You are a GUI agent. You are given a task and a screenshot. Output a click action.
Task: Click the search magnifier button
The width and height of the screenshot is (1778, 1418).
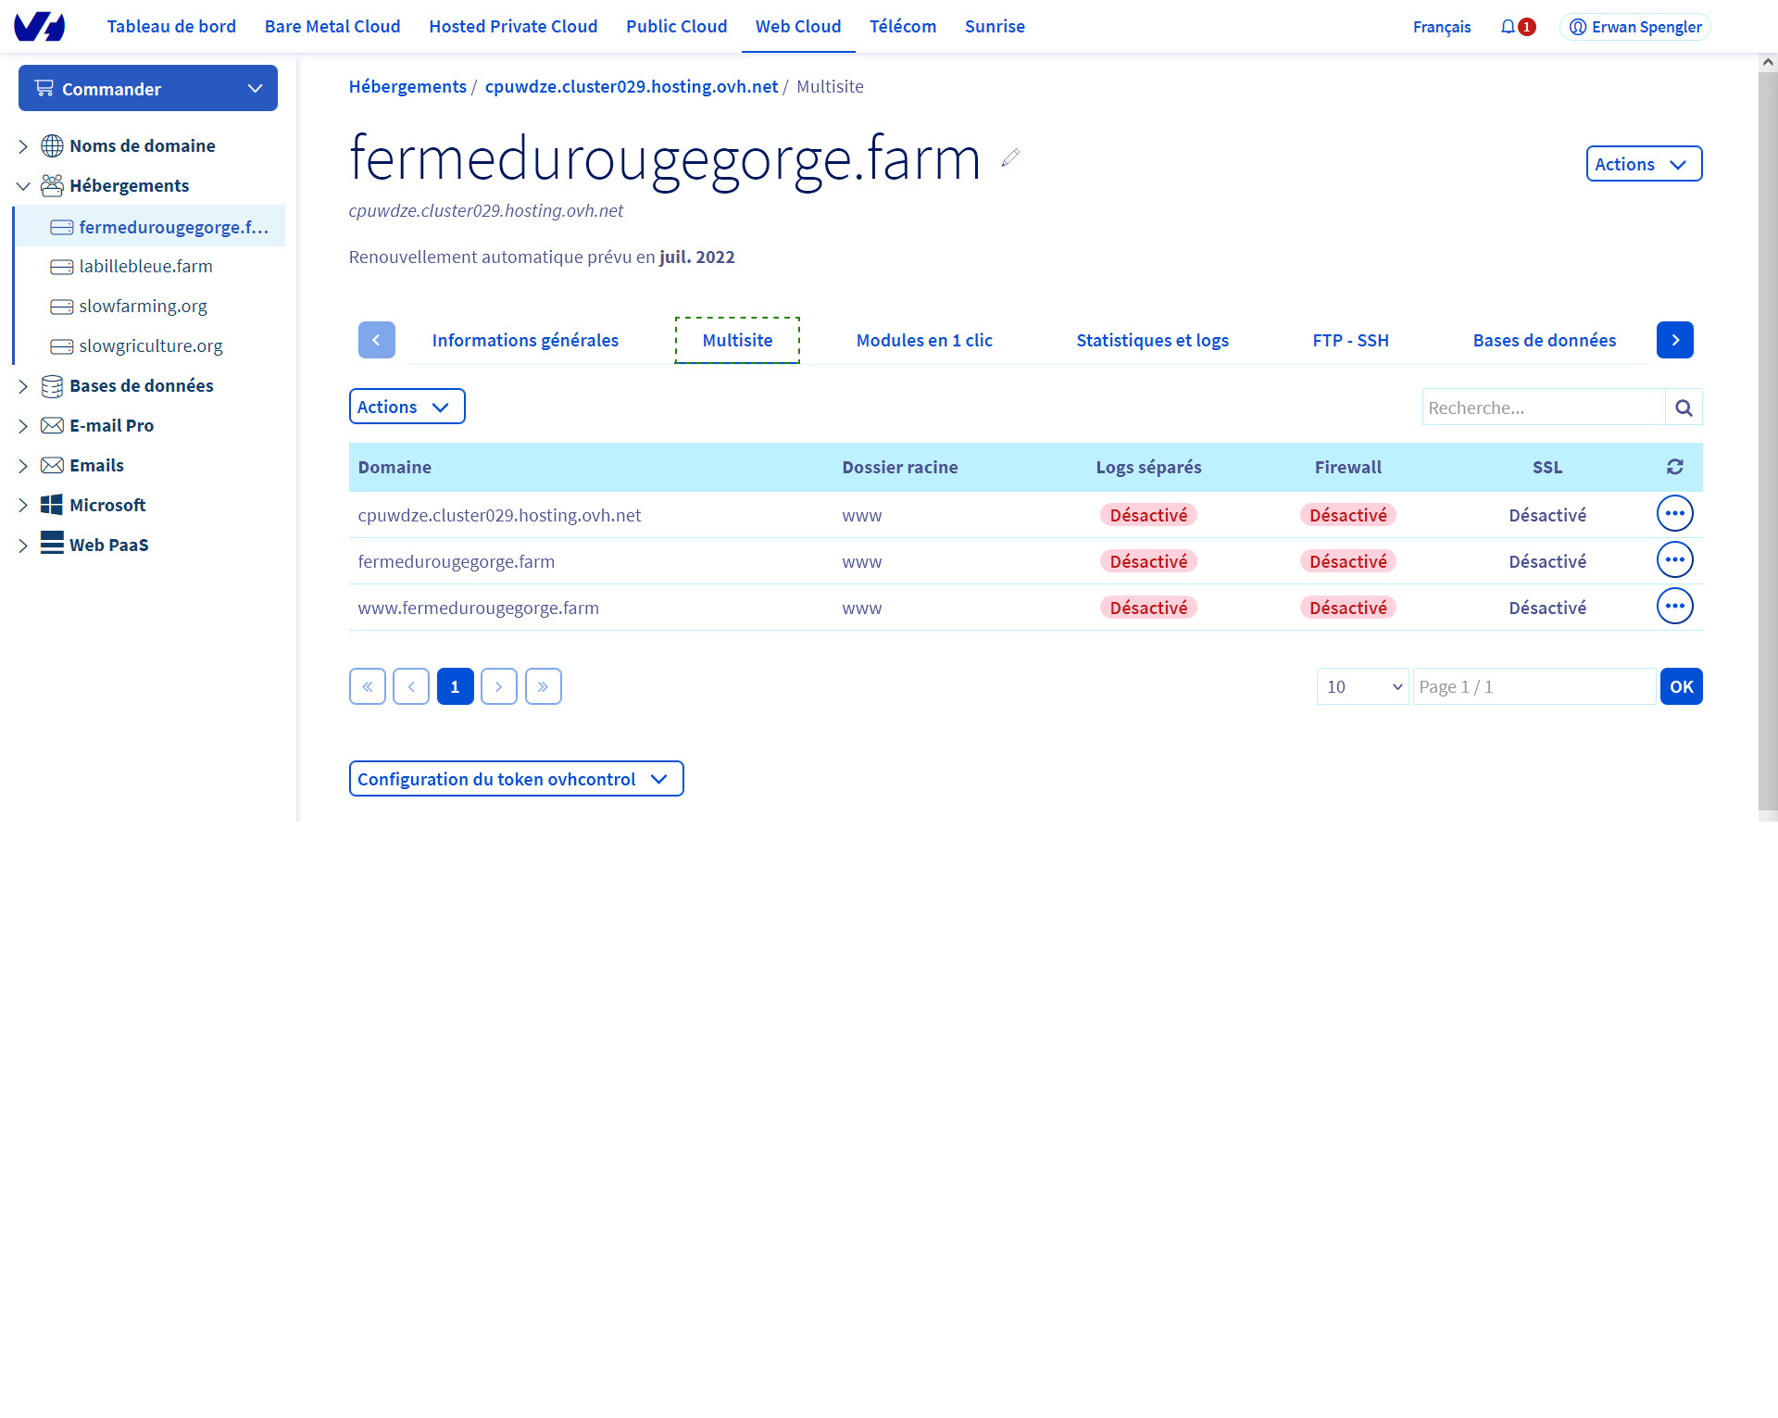1684,408
